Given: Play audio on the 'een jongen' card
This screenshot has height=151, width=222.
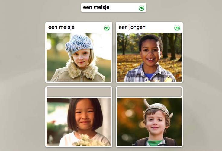Looking at the screenshot, I should point(177,28).
